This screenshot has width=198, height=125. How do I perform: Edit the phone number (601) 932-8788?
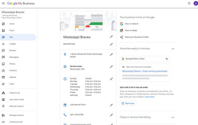coord(111,115)
